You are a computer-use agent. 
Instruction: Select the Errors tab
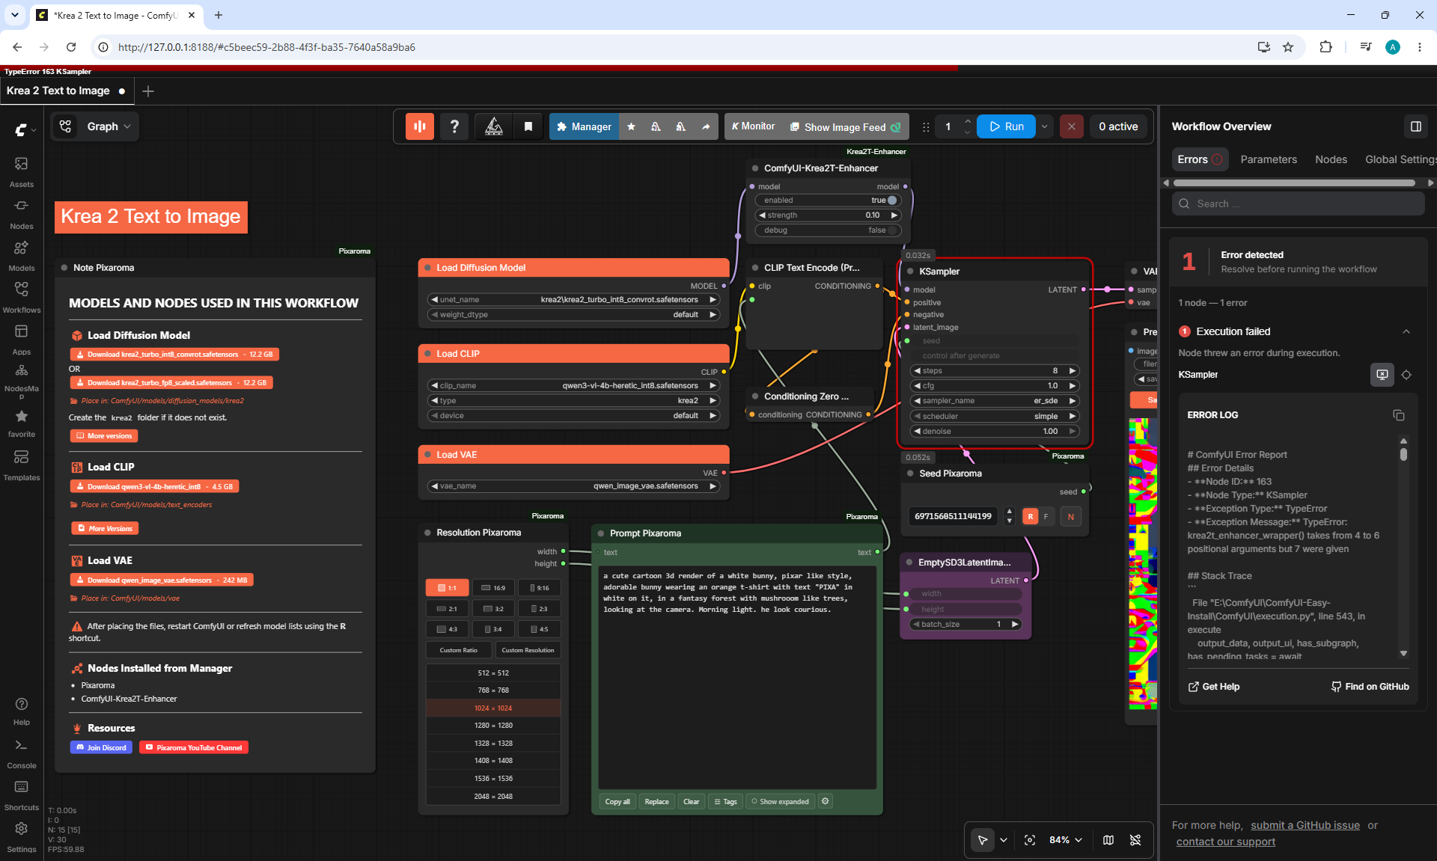tap(1200, 159)
